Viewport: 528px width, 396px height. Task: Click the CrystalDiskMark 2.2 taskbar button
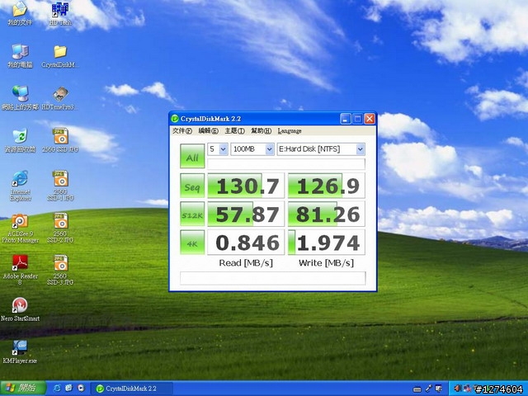pos(131,389)
